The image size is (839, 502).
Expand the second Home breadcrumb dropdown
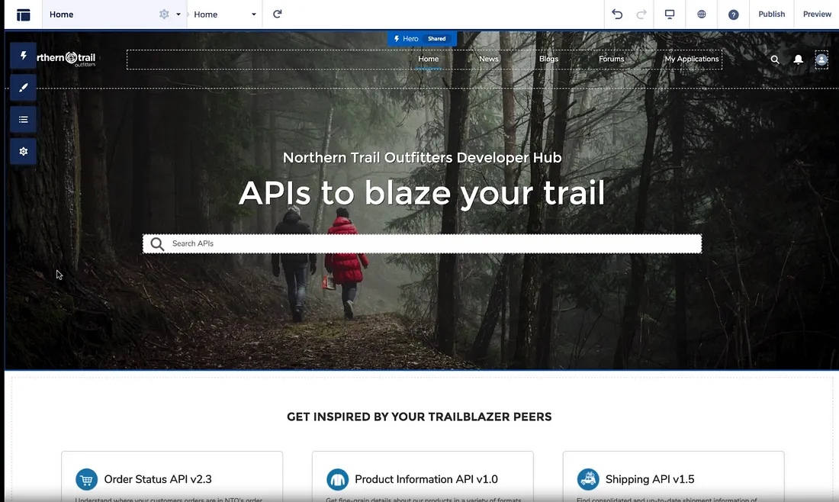[254, 14]
